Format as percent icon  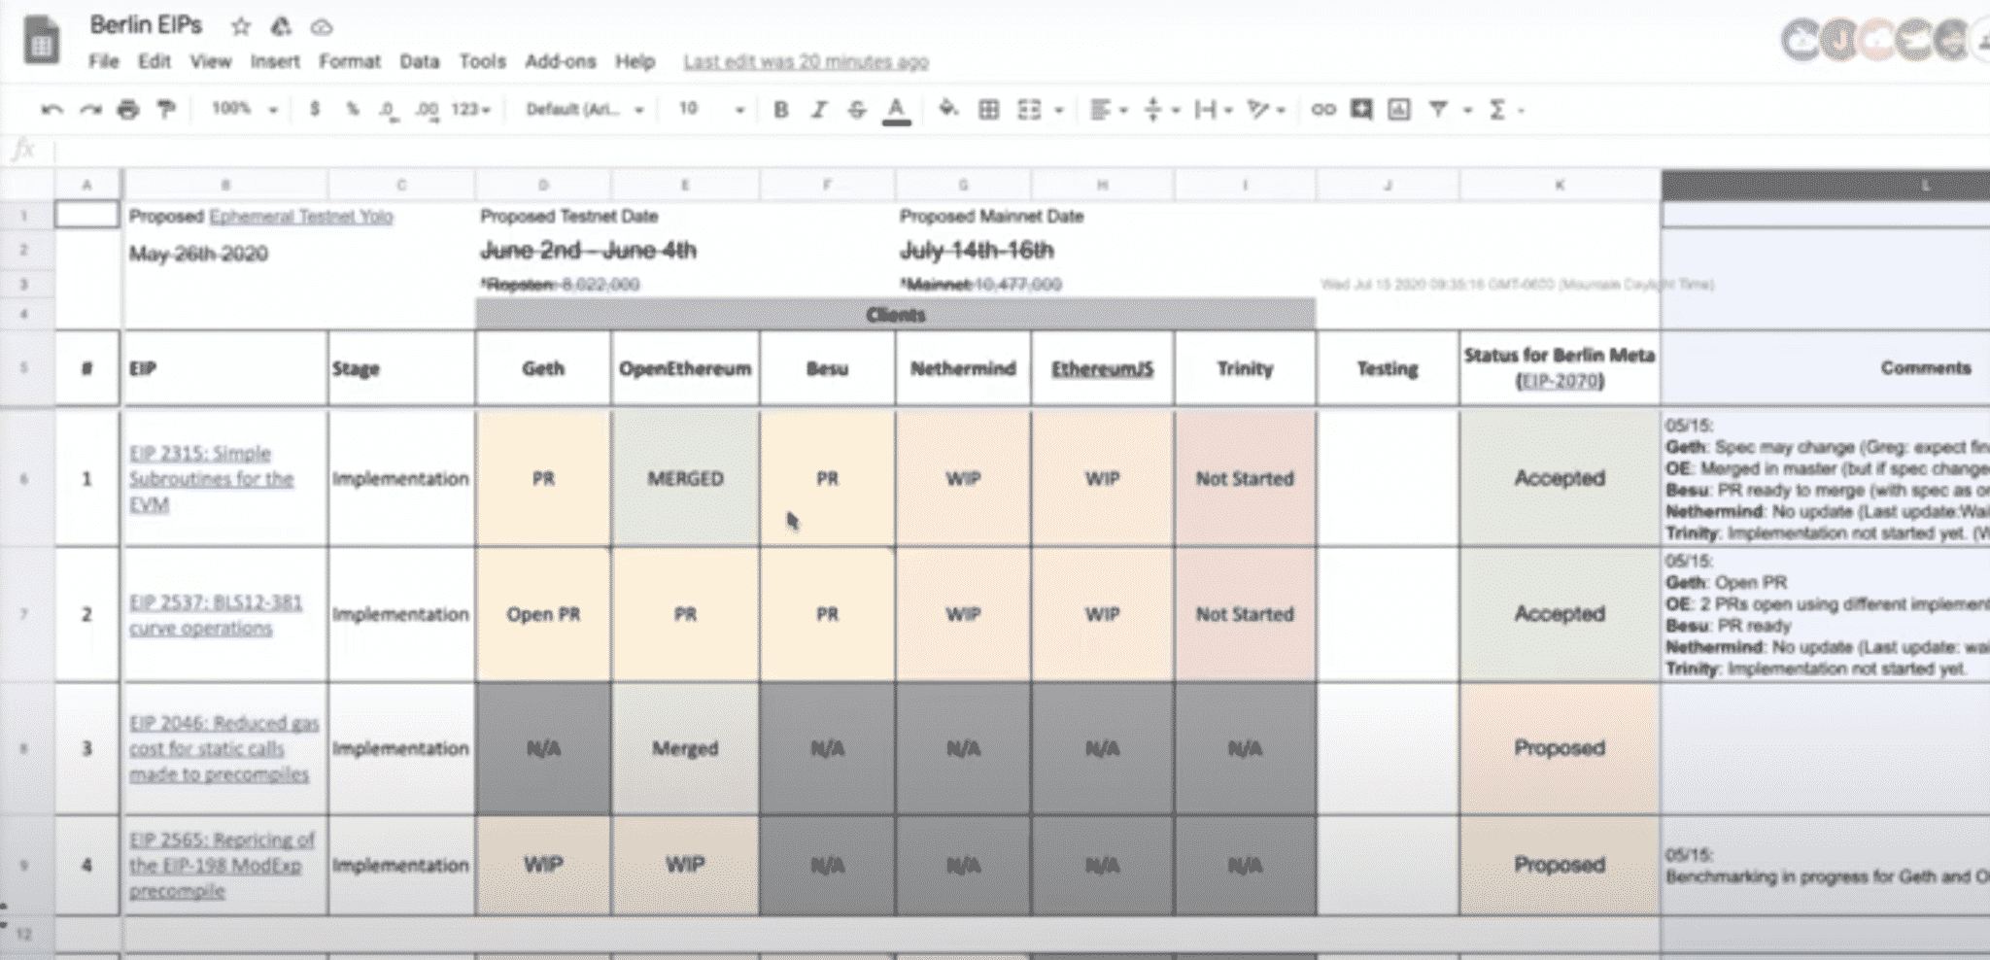[352, 109]
